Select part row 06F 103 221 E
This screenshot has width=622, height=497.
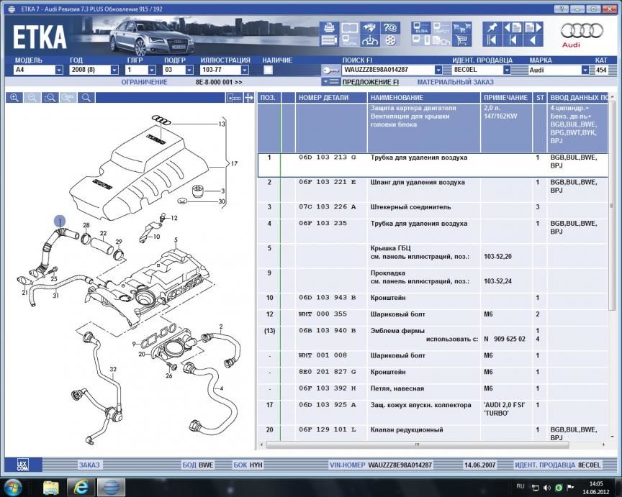[x=328, y=183]
